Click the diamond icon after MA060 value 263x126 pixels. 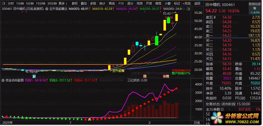(183, 9)
